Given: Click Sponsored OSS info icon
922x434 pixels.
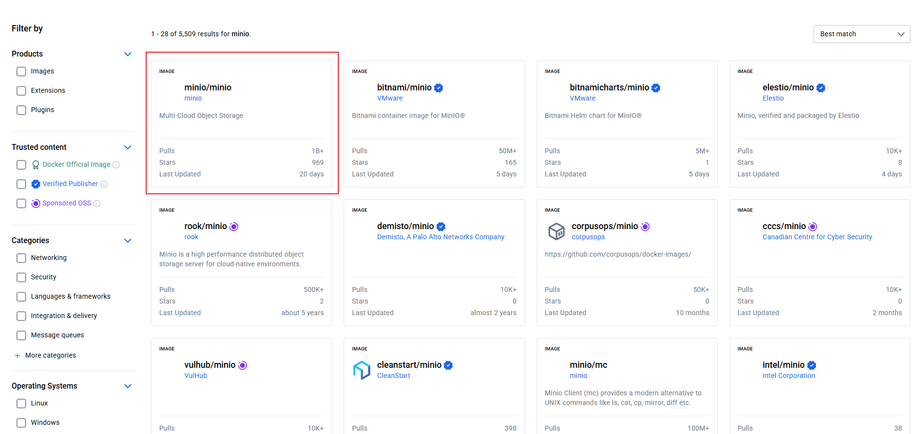Looking at the screenshot, I should 97,203.
